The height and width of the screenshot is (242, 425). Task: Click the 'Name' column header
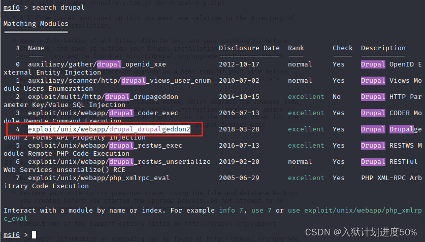pos(36,48)
